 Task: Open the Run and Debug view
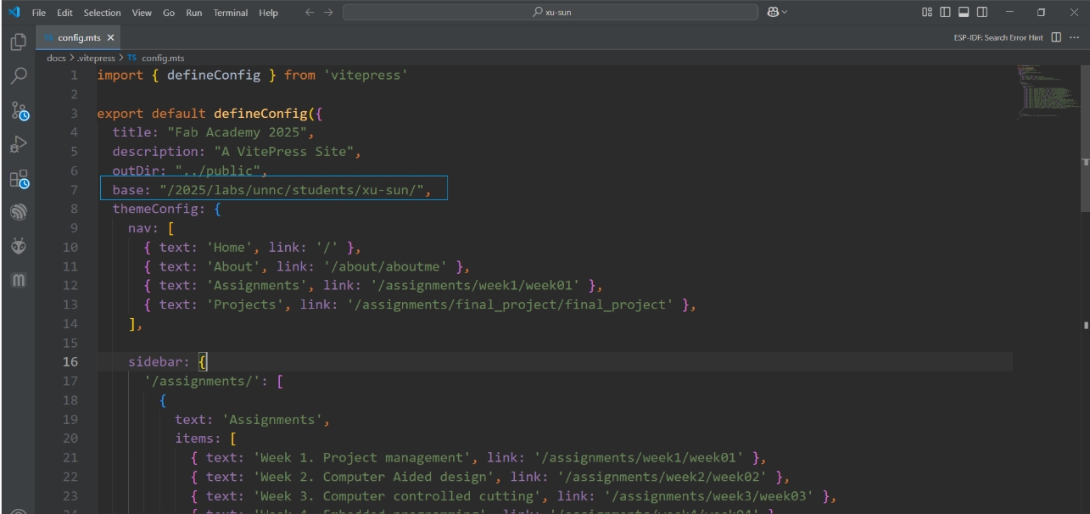tap(18, 145)
